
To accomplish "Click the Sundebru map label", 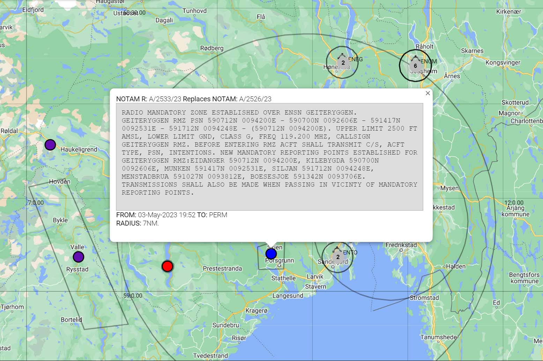I will [x=226, y=325].
